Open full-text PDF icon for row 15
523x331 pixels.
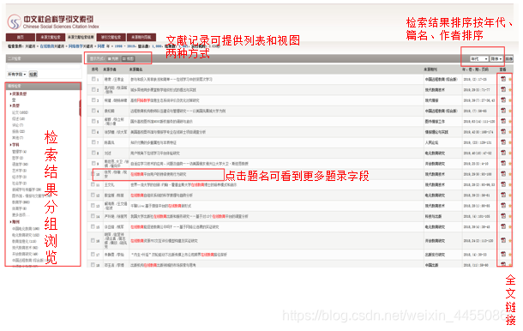[x=503, y=226]
